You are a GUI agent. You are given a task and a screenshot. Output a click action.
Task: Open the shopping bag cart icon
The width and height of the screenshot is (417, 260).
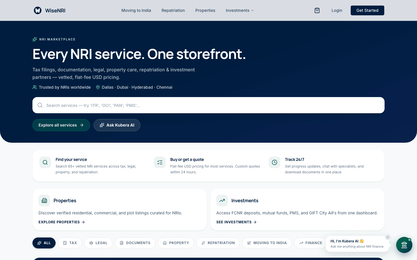tap(317, 10)
